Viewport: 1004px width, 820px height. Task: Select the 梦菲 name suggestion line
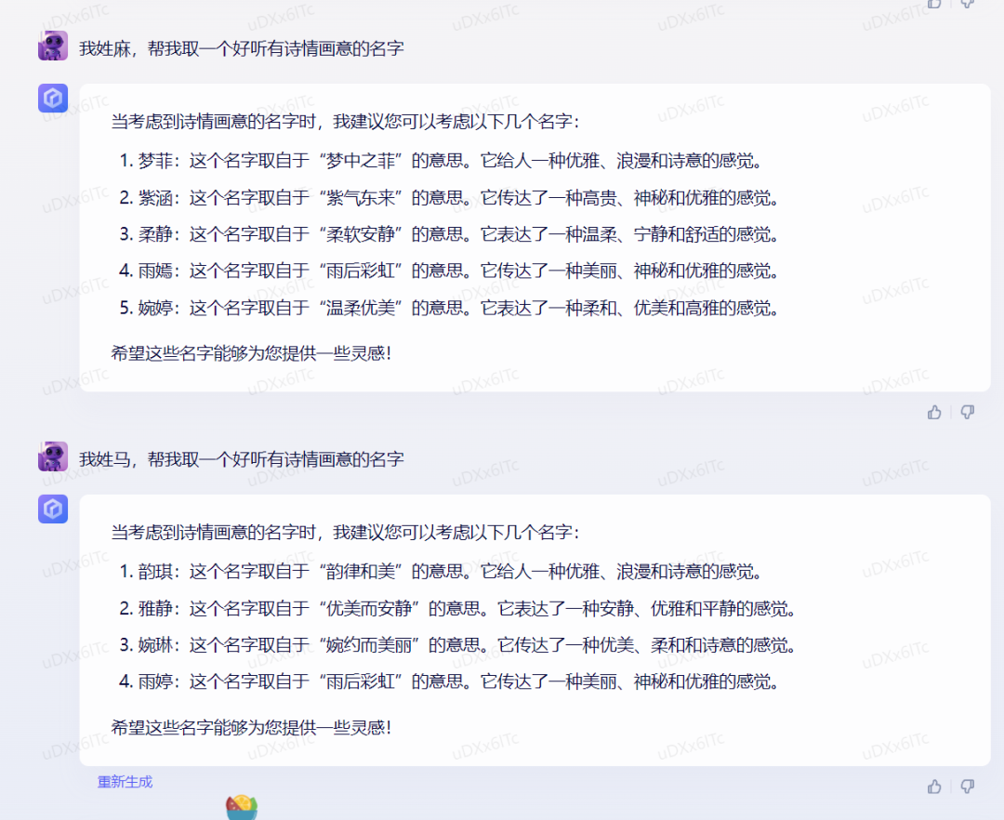[x=442, y=161]
